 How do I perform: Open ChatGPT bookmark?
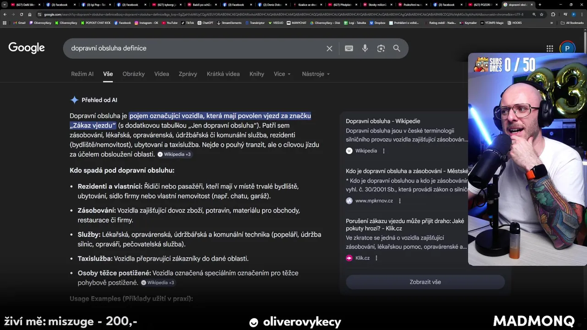205,23
